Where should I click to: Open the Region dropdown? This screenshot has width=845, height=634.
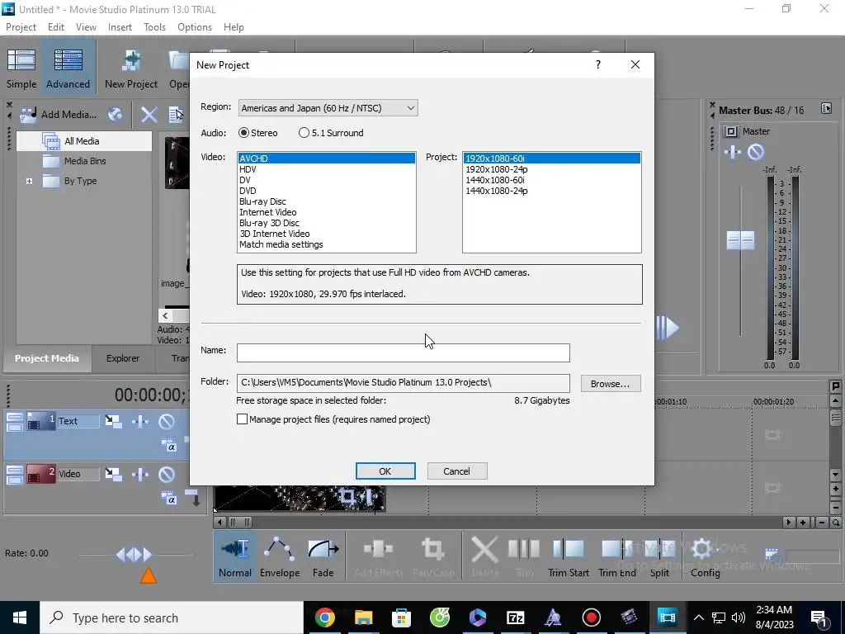[328, 108]
